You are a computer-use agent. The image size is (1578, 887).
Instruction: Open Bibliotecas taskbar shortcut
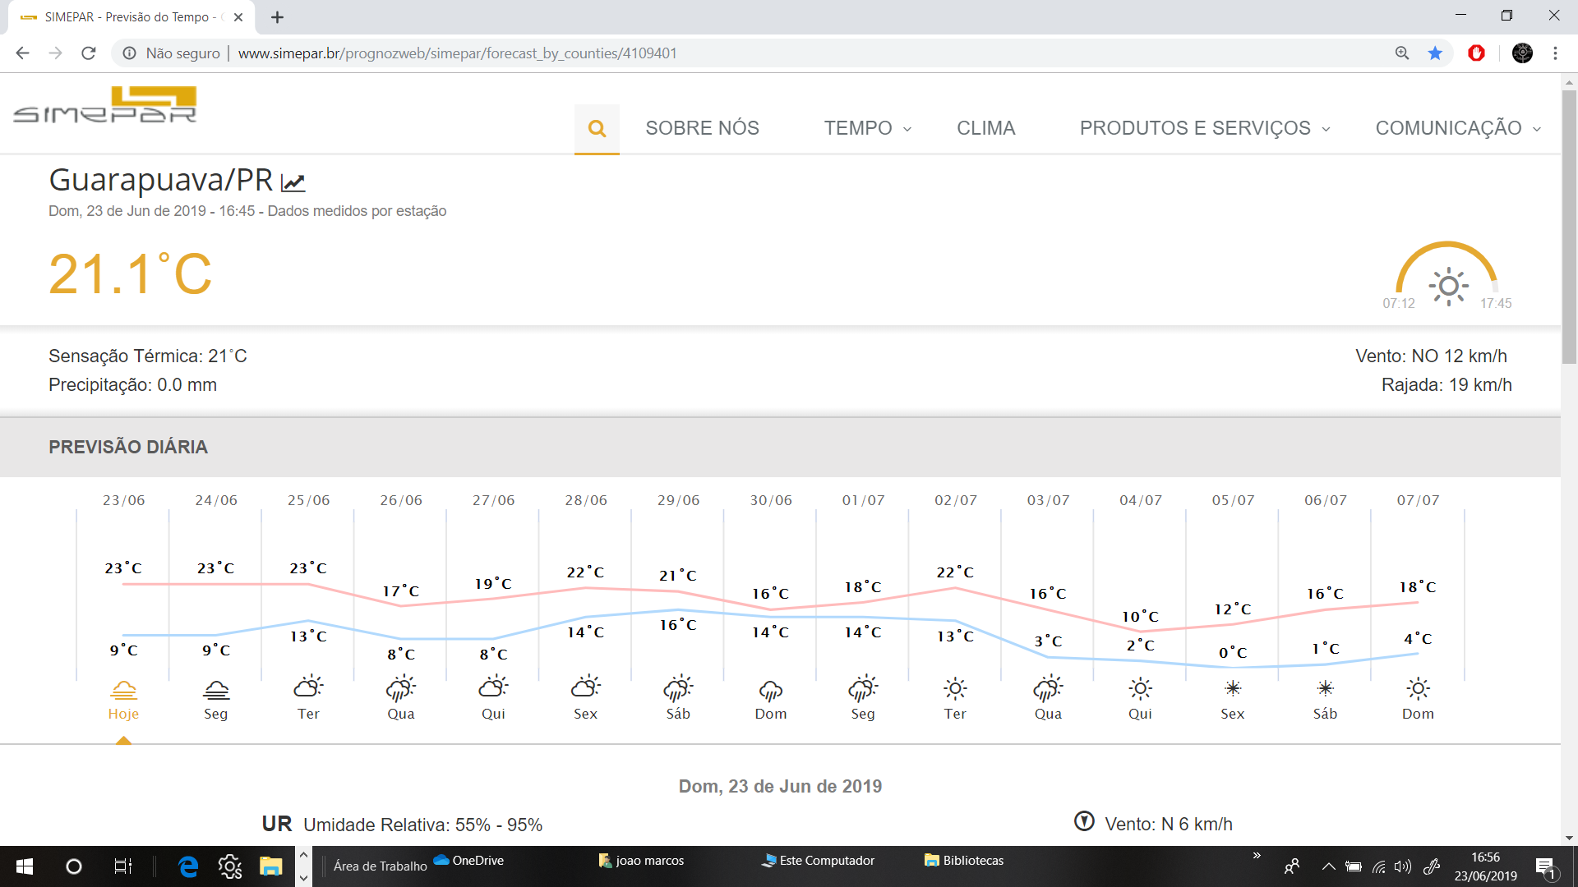click(964, 860)
